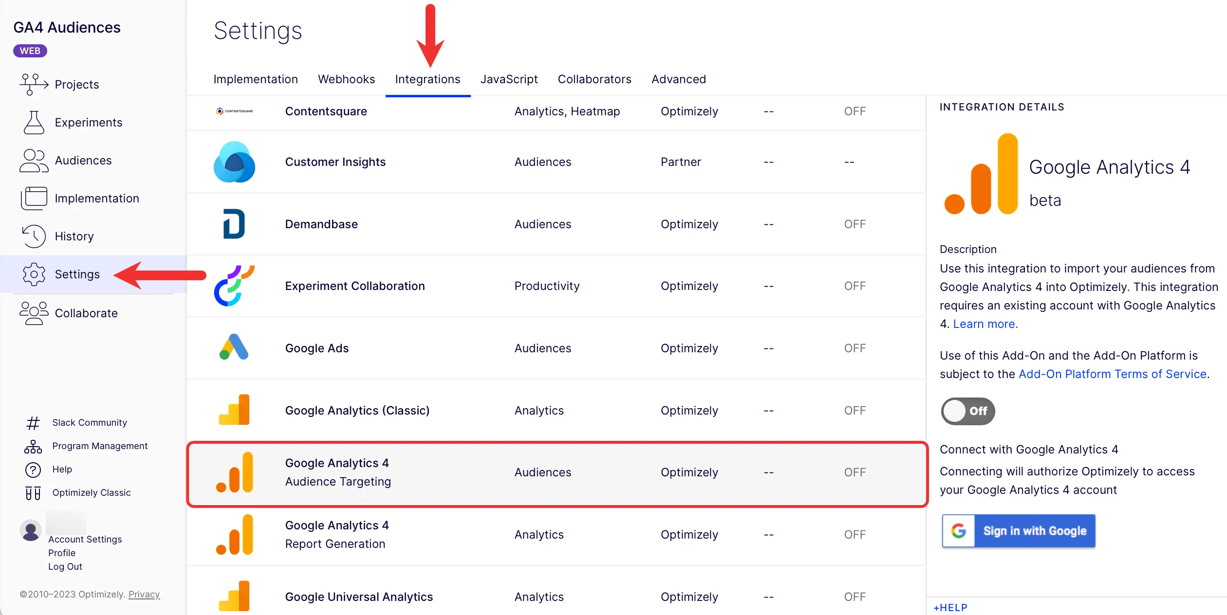Viewport: 1227px width, 615px height.
Task: Select the Experiment Collaboration integration name
Action: [355, 286]
